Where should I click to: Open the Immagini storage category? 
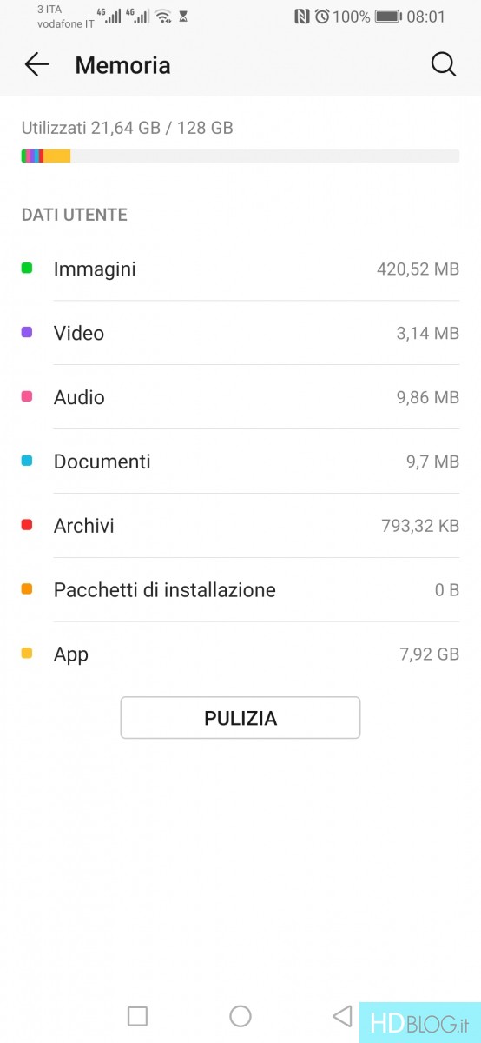[240, 269]
